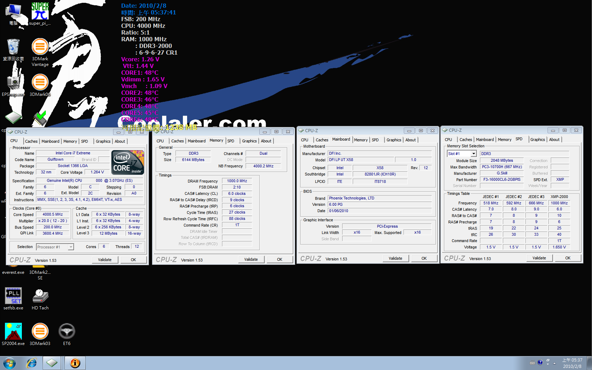Select Memory tab in Mainboard CPU-Z window
Viewport: 592px width, 370px height.
(x=361, y=140)
